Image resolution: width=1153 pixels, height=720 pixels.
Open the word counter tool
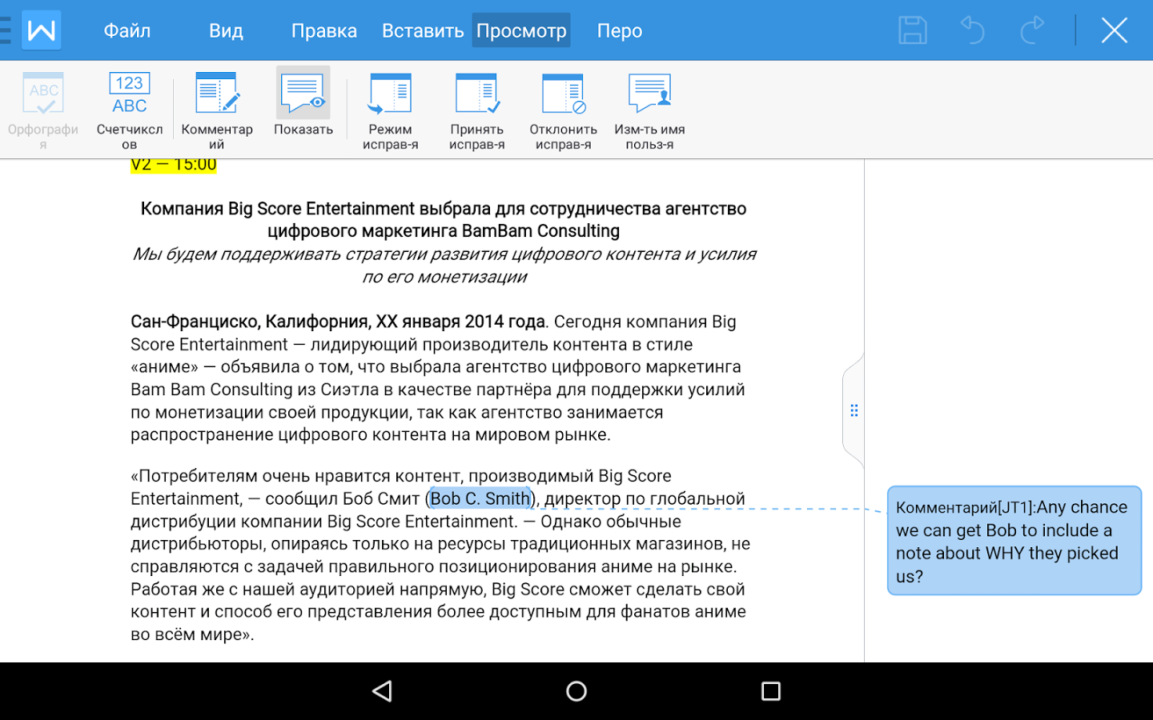(129, 110)
